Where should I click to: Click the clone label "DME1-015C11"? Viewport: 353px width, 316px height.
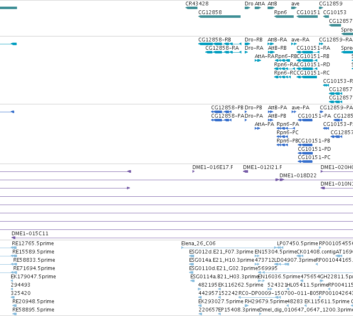[30, 234]
